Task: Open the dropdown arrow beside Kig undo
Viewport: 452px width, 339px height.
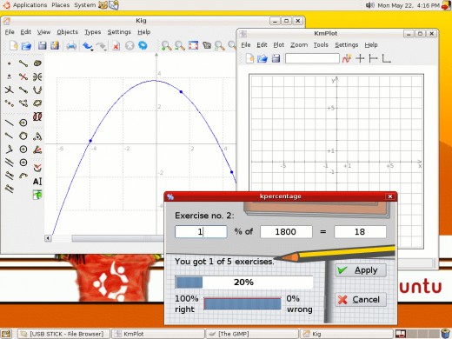Action: [x=92, y=50]
